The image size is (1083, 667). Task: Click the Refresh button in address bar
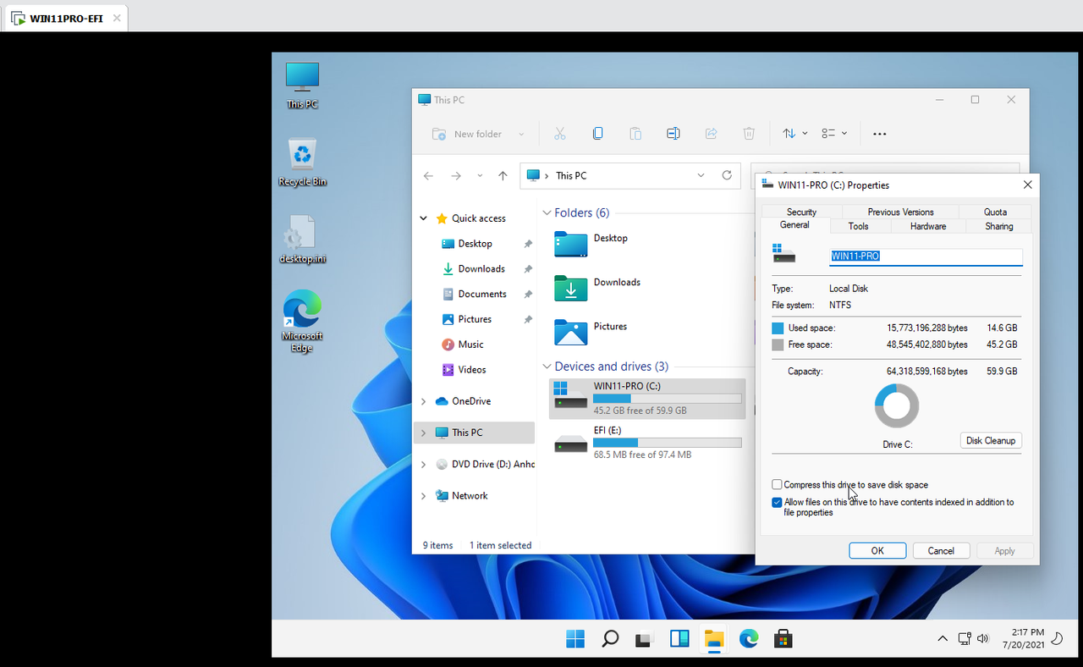pyautogui.click(x=727, y=175)
